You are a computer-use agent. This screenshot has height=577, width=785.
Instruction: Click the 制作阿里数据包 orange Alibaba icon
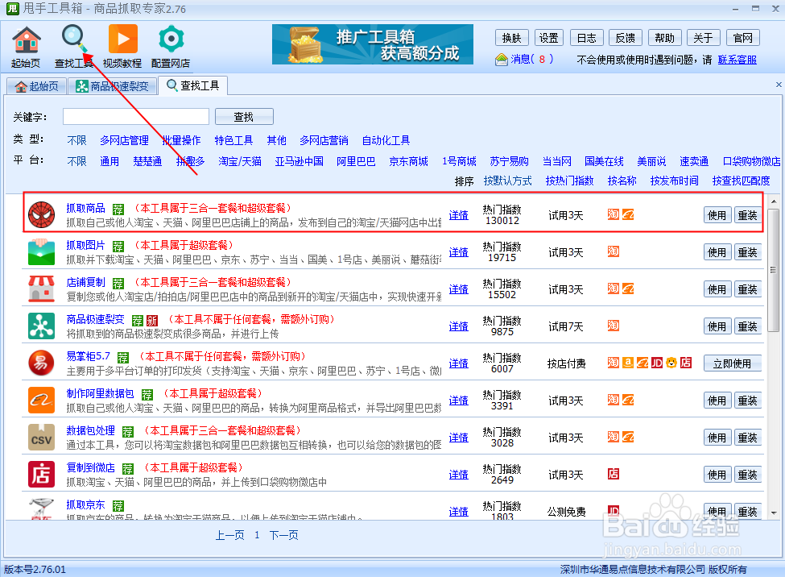(42, 400)
